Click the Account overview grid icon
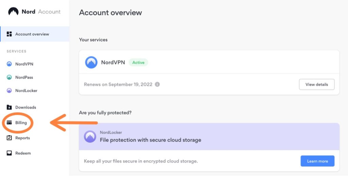Screen dimensions: 348x176 pyautogui.click(x=9, y=34)
